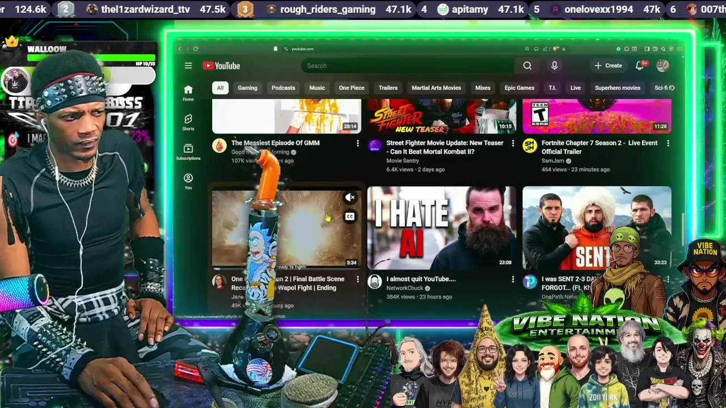
Task: Open 'The Messiest Episode Of GMM' title
Action: 275,143
